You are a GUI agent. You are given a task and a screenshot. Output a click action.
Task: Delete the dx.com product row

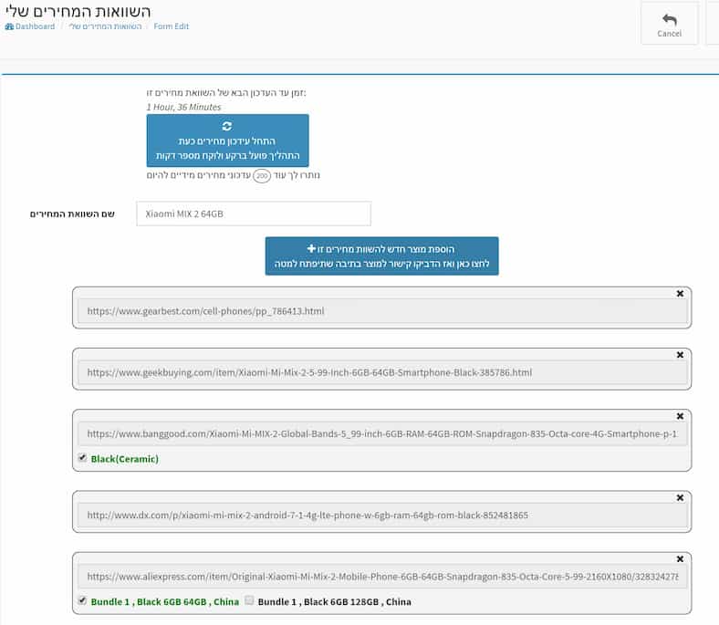680,497
